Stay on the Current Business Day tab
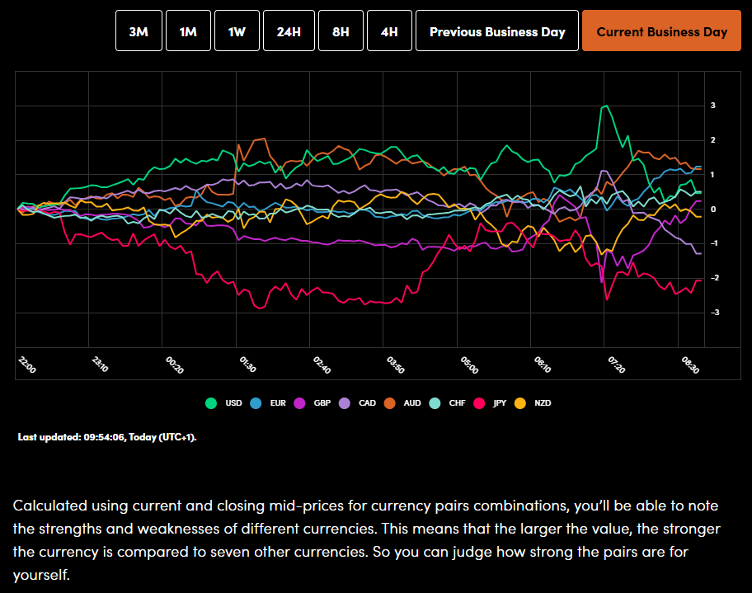The height and width of the screenshot is (593, 752). point(661,31)
